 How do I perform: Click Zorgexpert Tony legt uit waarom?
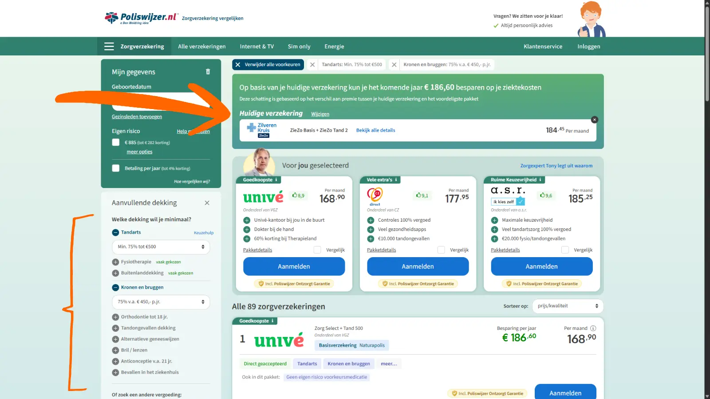556,166
